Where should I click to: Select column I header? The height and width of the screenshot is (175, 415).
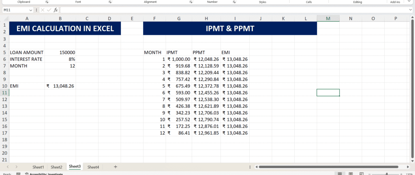235,19
